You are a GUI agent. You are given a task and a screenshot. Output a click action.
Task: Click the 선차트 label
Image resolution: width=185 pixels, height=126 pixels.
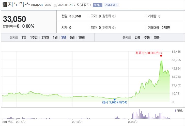[x=14, y=38]
